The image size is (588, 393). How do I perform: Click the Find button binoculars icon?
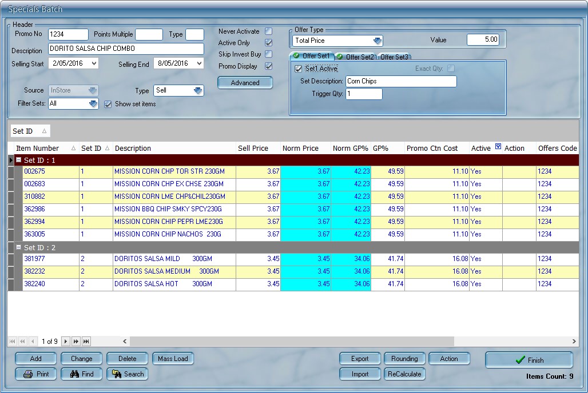(74, 374)
